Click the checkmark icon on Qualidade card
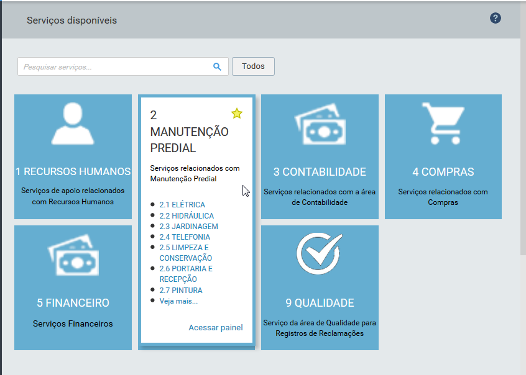 pyautogui.click(x=319, y=255)
